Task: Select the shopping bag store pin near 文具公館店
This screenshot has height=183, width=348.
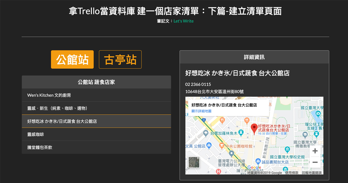Action: [x=209, y=144]
